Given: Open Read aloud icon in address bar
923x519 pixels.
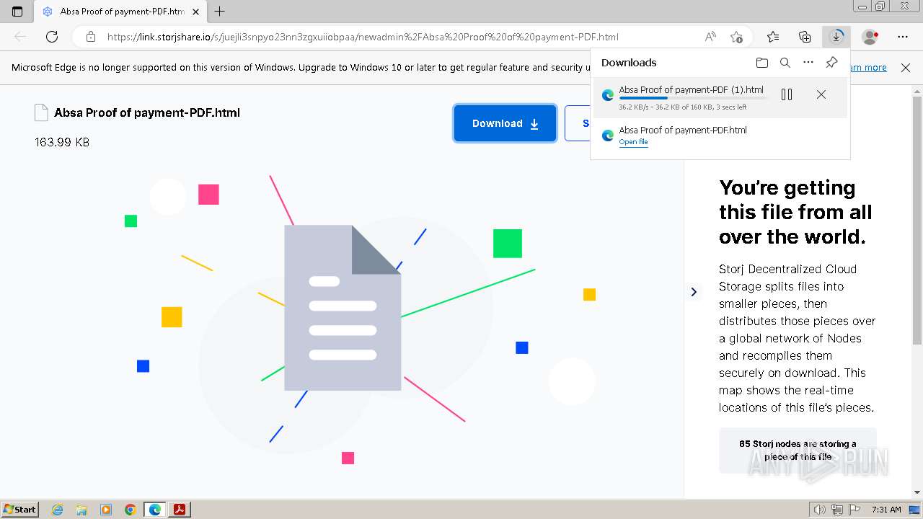Looking at the screenshot, I should pos(710,37).
